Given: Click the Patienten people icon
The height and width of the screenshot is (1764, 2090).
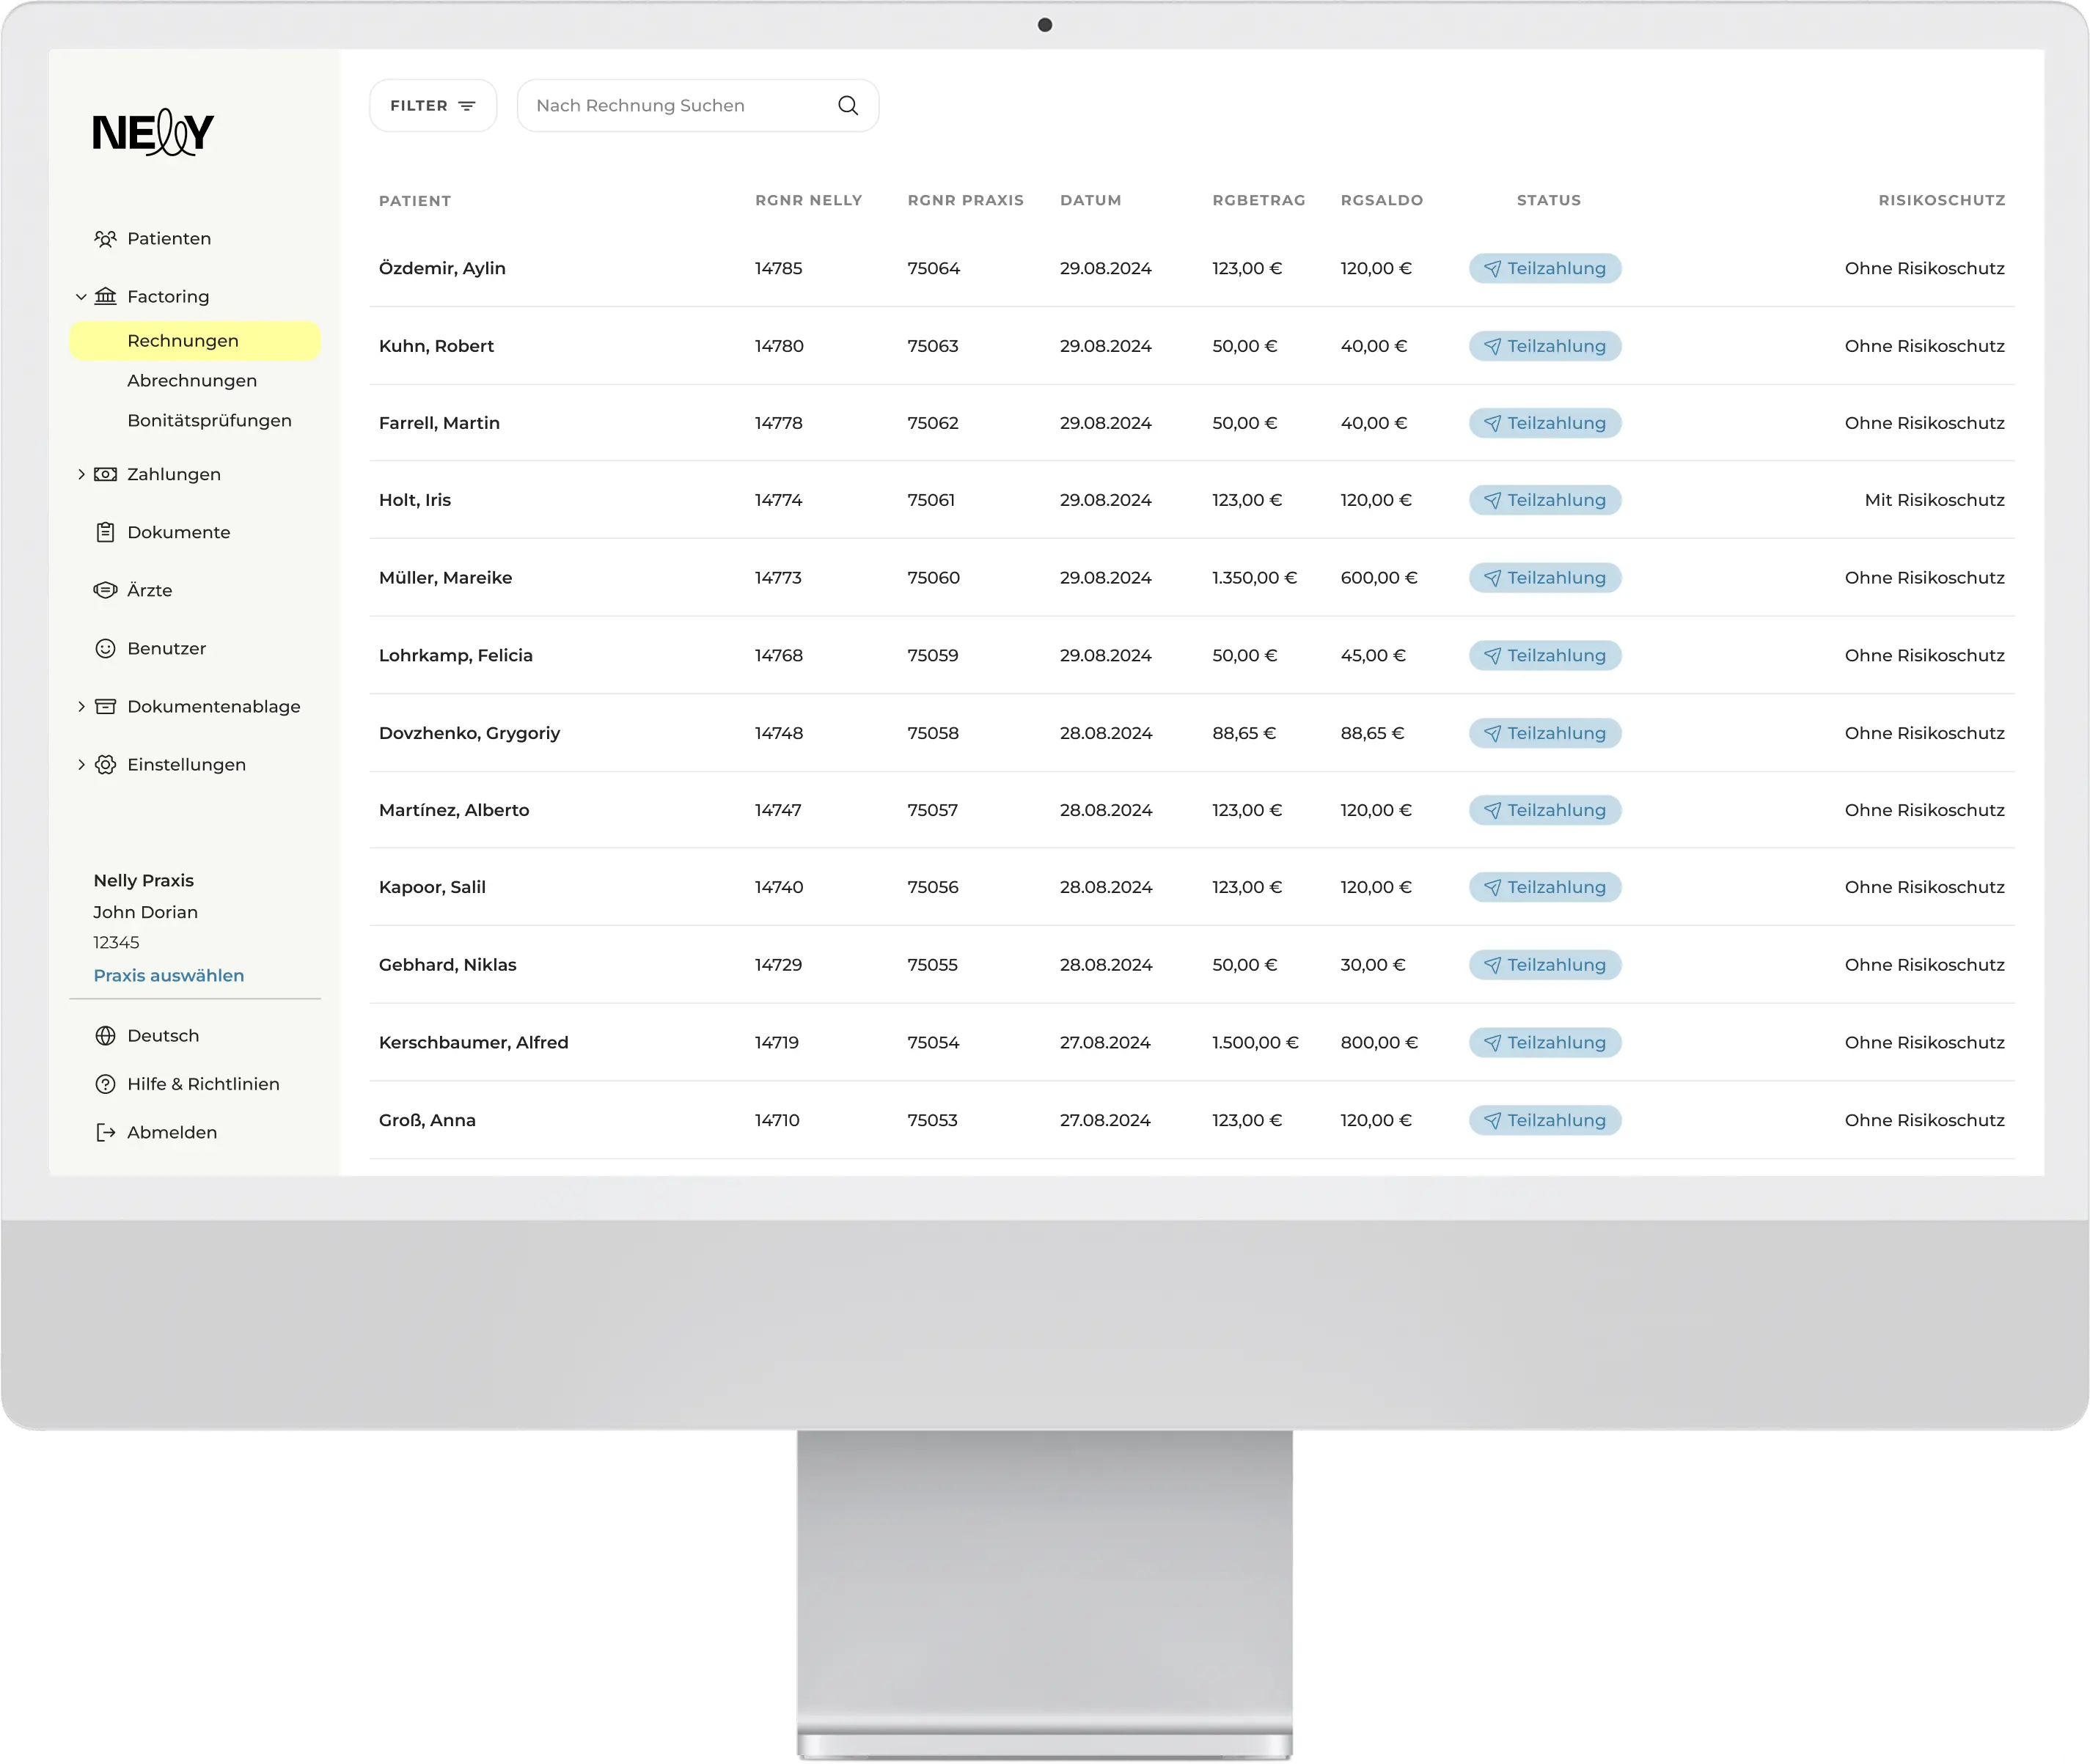Looking at the screenshot, I should [x=105, y=239].
